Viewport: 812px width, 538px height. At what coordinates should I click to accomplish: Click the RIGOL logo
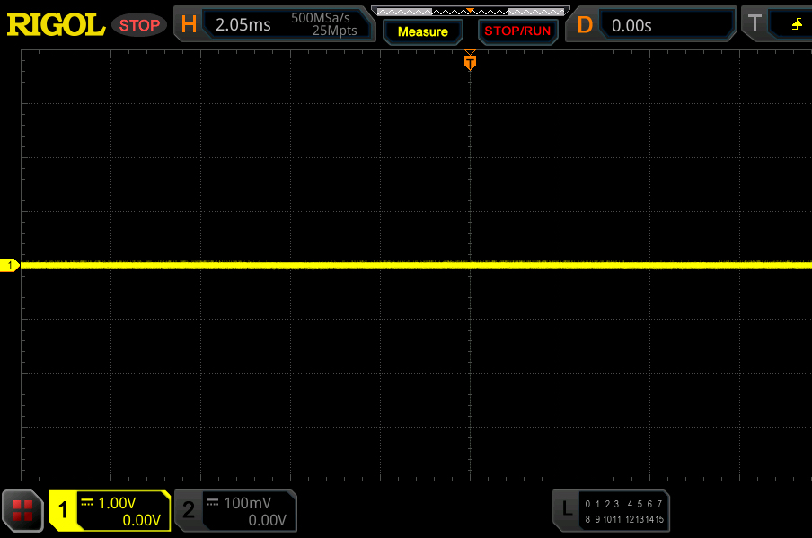click(x=56, y=25)
